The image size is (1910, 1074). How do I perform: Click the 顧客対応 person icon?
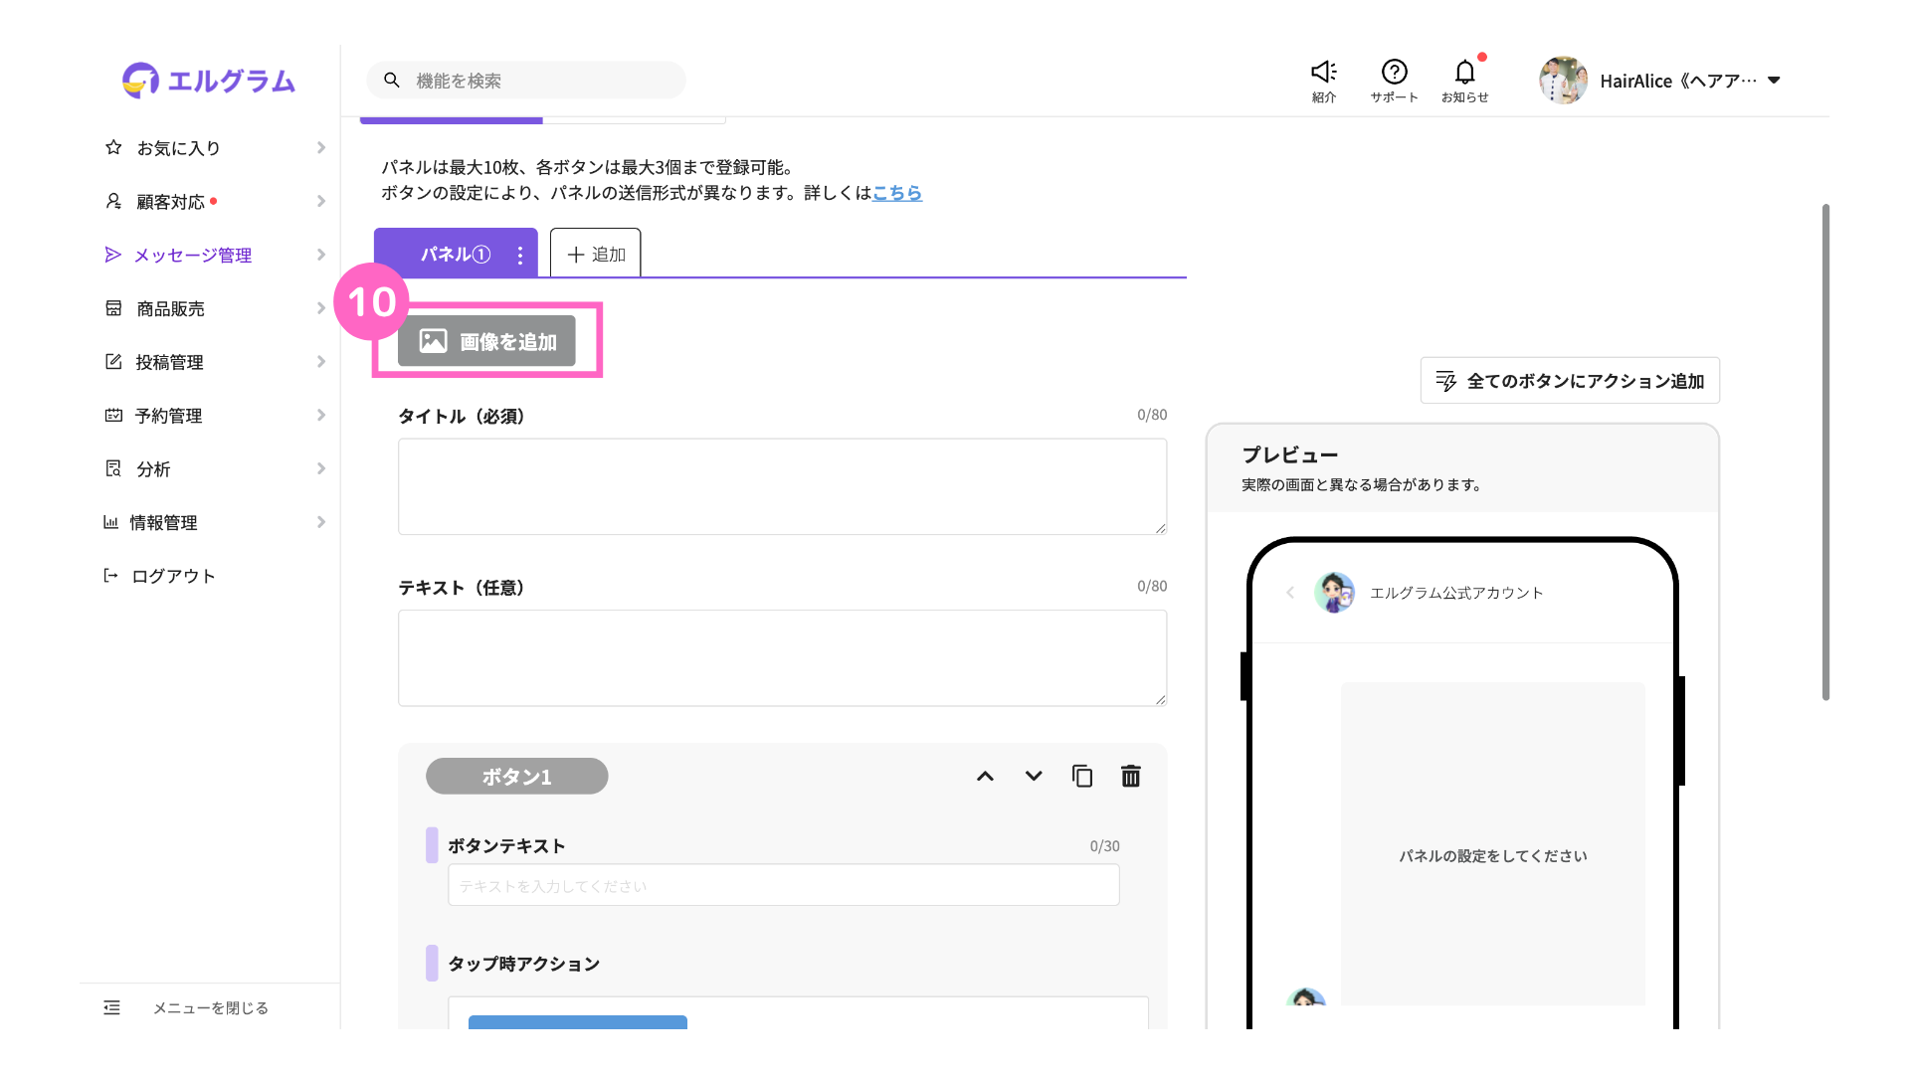[113, 201]
